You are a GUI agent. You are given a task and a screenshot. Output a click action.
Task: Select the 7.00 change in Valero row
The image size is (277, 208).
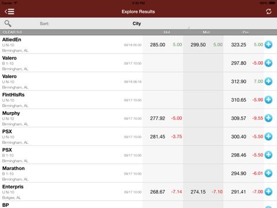(259, 81)
